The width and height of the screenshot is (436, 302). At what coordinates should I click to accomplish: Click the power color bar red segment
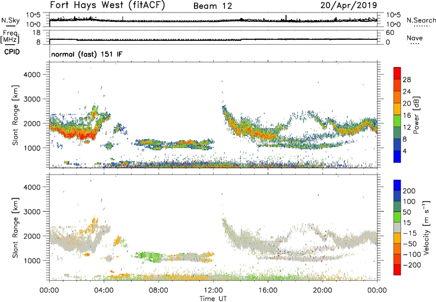point(397,73)
